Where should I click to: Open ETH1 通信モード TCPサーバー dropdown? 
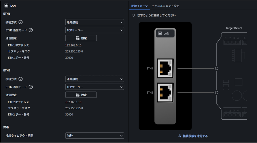(95, 30)
